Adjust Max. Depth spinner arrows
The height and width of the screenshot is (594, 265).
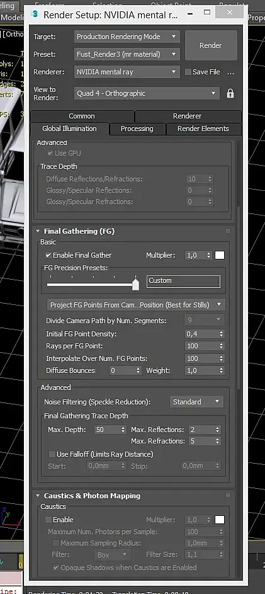tap(123, 430)
